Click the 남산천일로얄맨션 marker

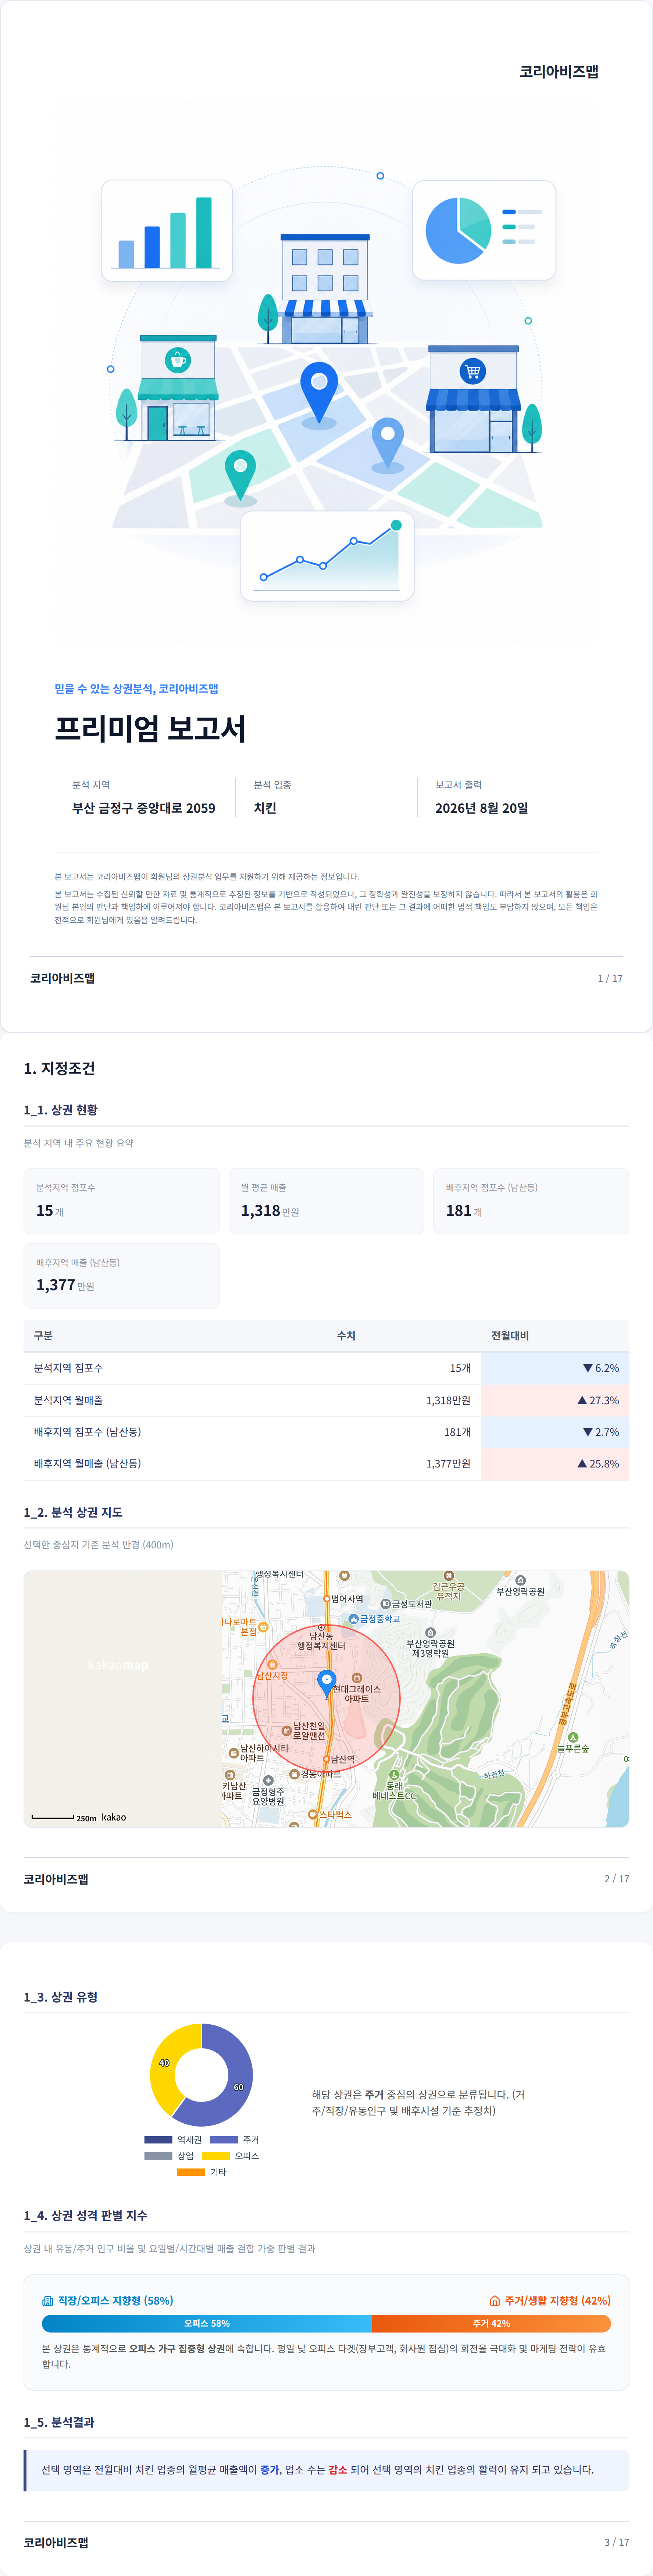click(287, 1730)
